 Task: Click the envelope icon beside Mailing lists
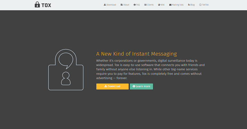[x=170, y=5]
